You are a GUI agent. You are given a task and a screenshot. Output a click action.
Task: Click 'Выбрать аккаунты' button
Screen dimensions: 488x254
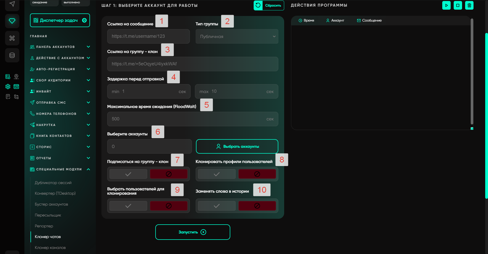237,147
